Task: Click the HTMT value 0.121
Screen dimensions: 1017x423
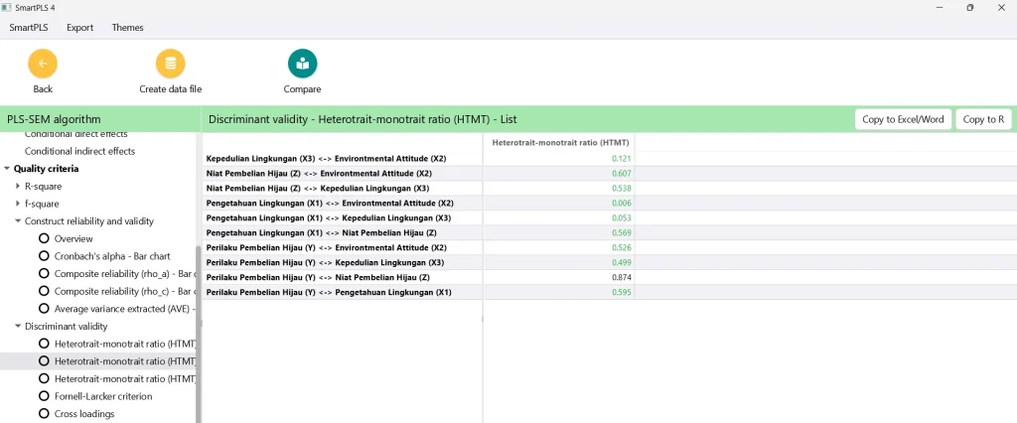Action: point(622,159)
